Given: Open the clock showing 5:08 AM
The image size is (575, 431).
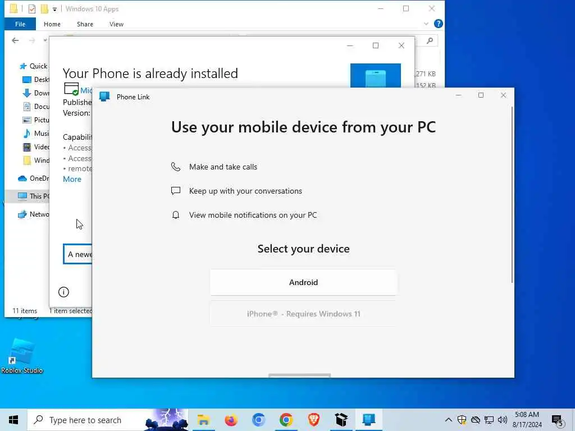Looking at the screenshot, I should coord(527,420).
